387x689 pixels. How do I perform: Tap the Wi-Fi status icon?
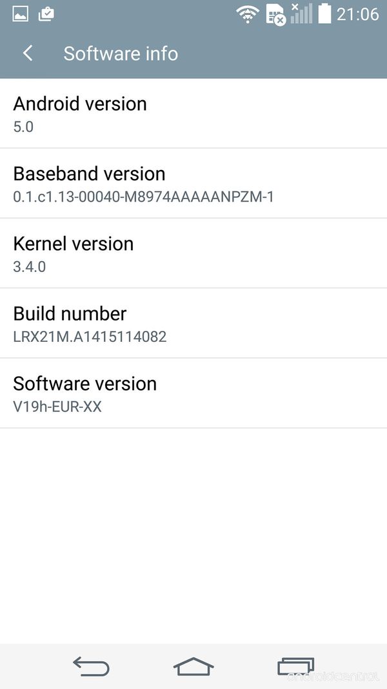click(248, 14)
